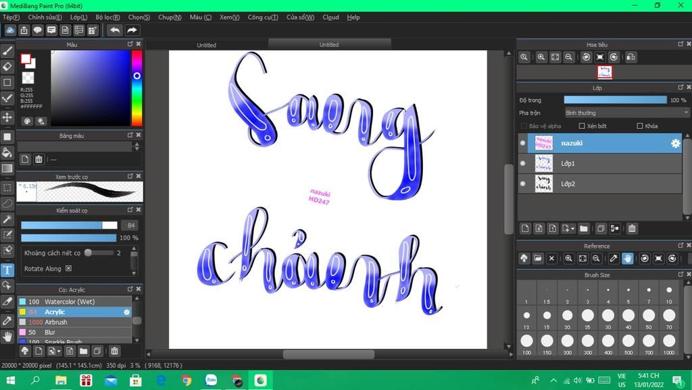
Task: Click the horizontal canvas scrollbar
Action: (x=328, y=354)
